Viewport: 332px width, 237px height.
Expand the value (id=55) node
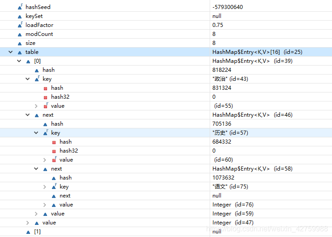click(x=36, y=106)
